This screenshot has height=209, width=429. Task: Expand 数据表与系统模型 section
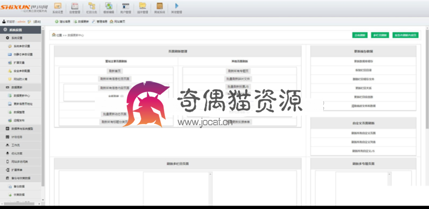[x=20, y=129]
